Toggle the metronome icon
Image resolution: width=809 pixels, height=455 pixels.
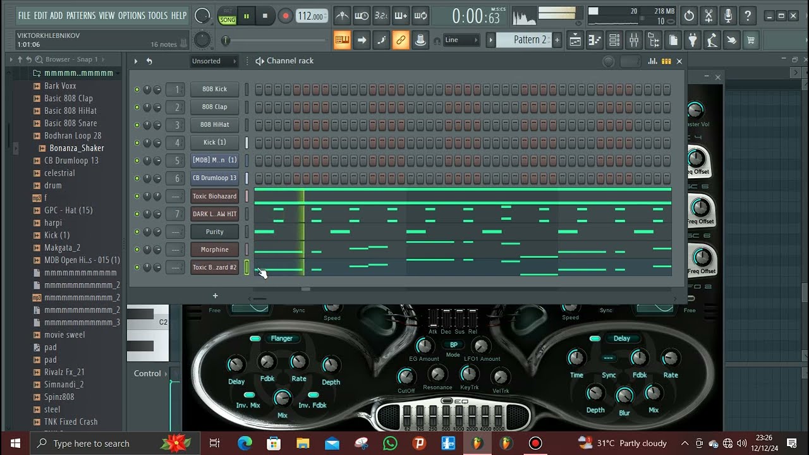click(x=342, y=16)
